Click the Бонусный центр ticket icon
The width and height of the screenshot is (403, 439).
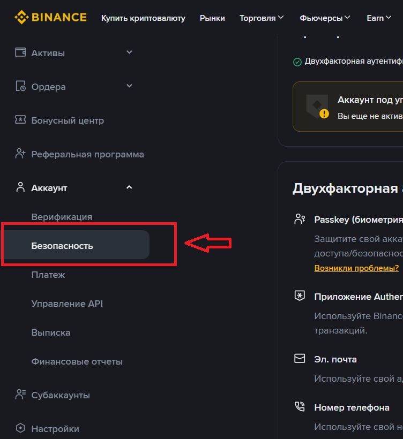21,120
